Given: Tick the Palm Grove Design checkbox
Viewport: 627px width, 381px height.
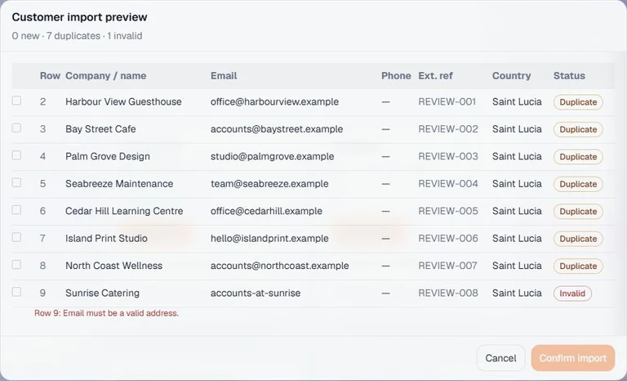Looking at the screenshot, I should [16, 155].
